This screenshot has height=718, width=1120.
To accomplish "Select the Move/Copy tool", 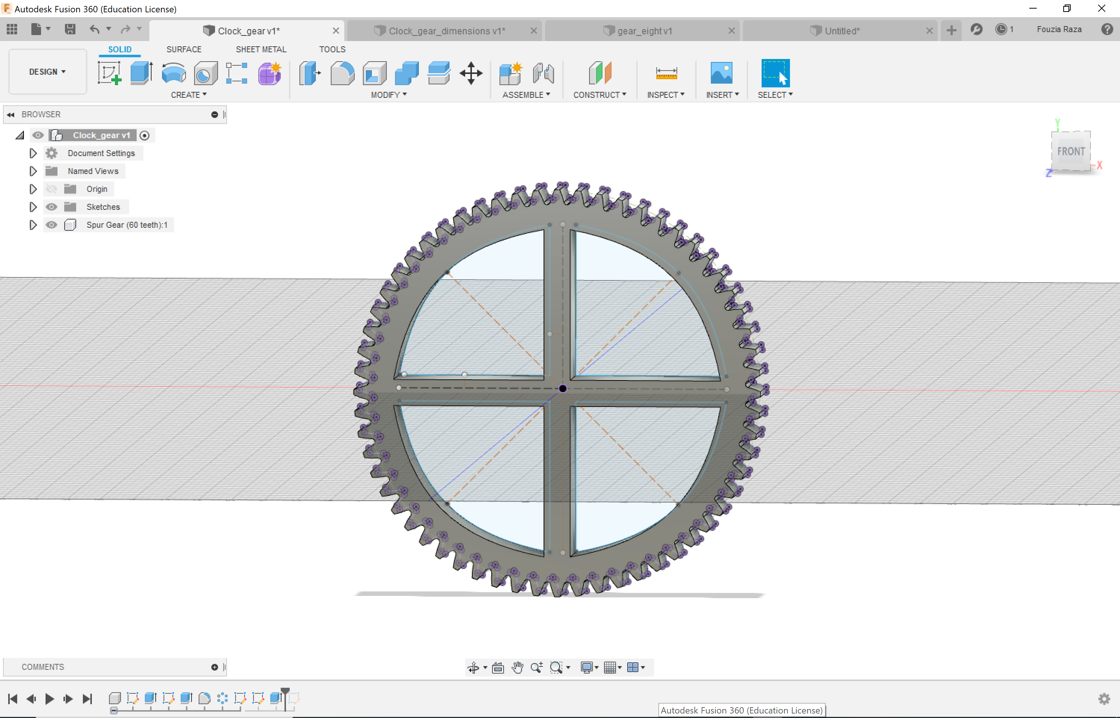I will coord(471,73).
